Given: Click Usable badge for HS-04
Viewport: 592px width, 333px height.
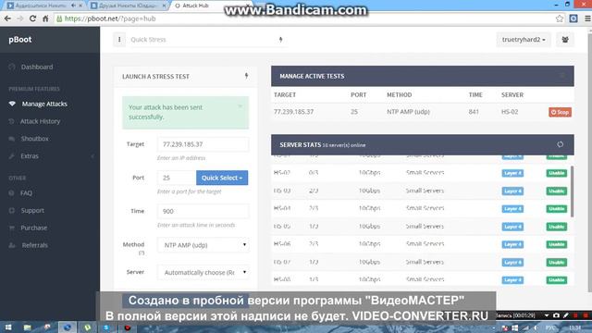Looking at the screenshot, I should coord(557,209).
